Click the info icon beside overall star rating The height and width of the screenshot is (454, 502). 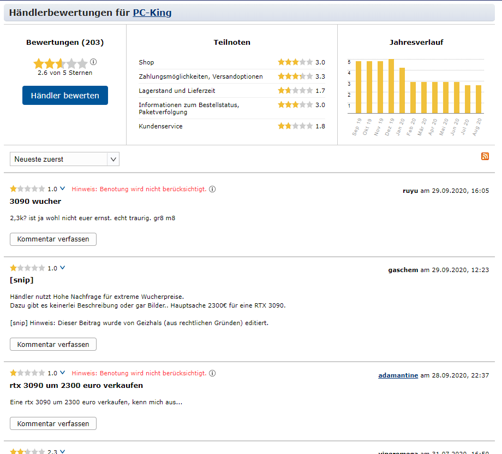93,62
